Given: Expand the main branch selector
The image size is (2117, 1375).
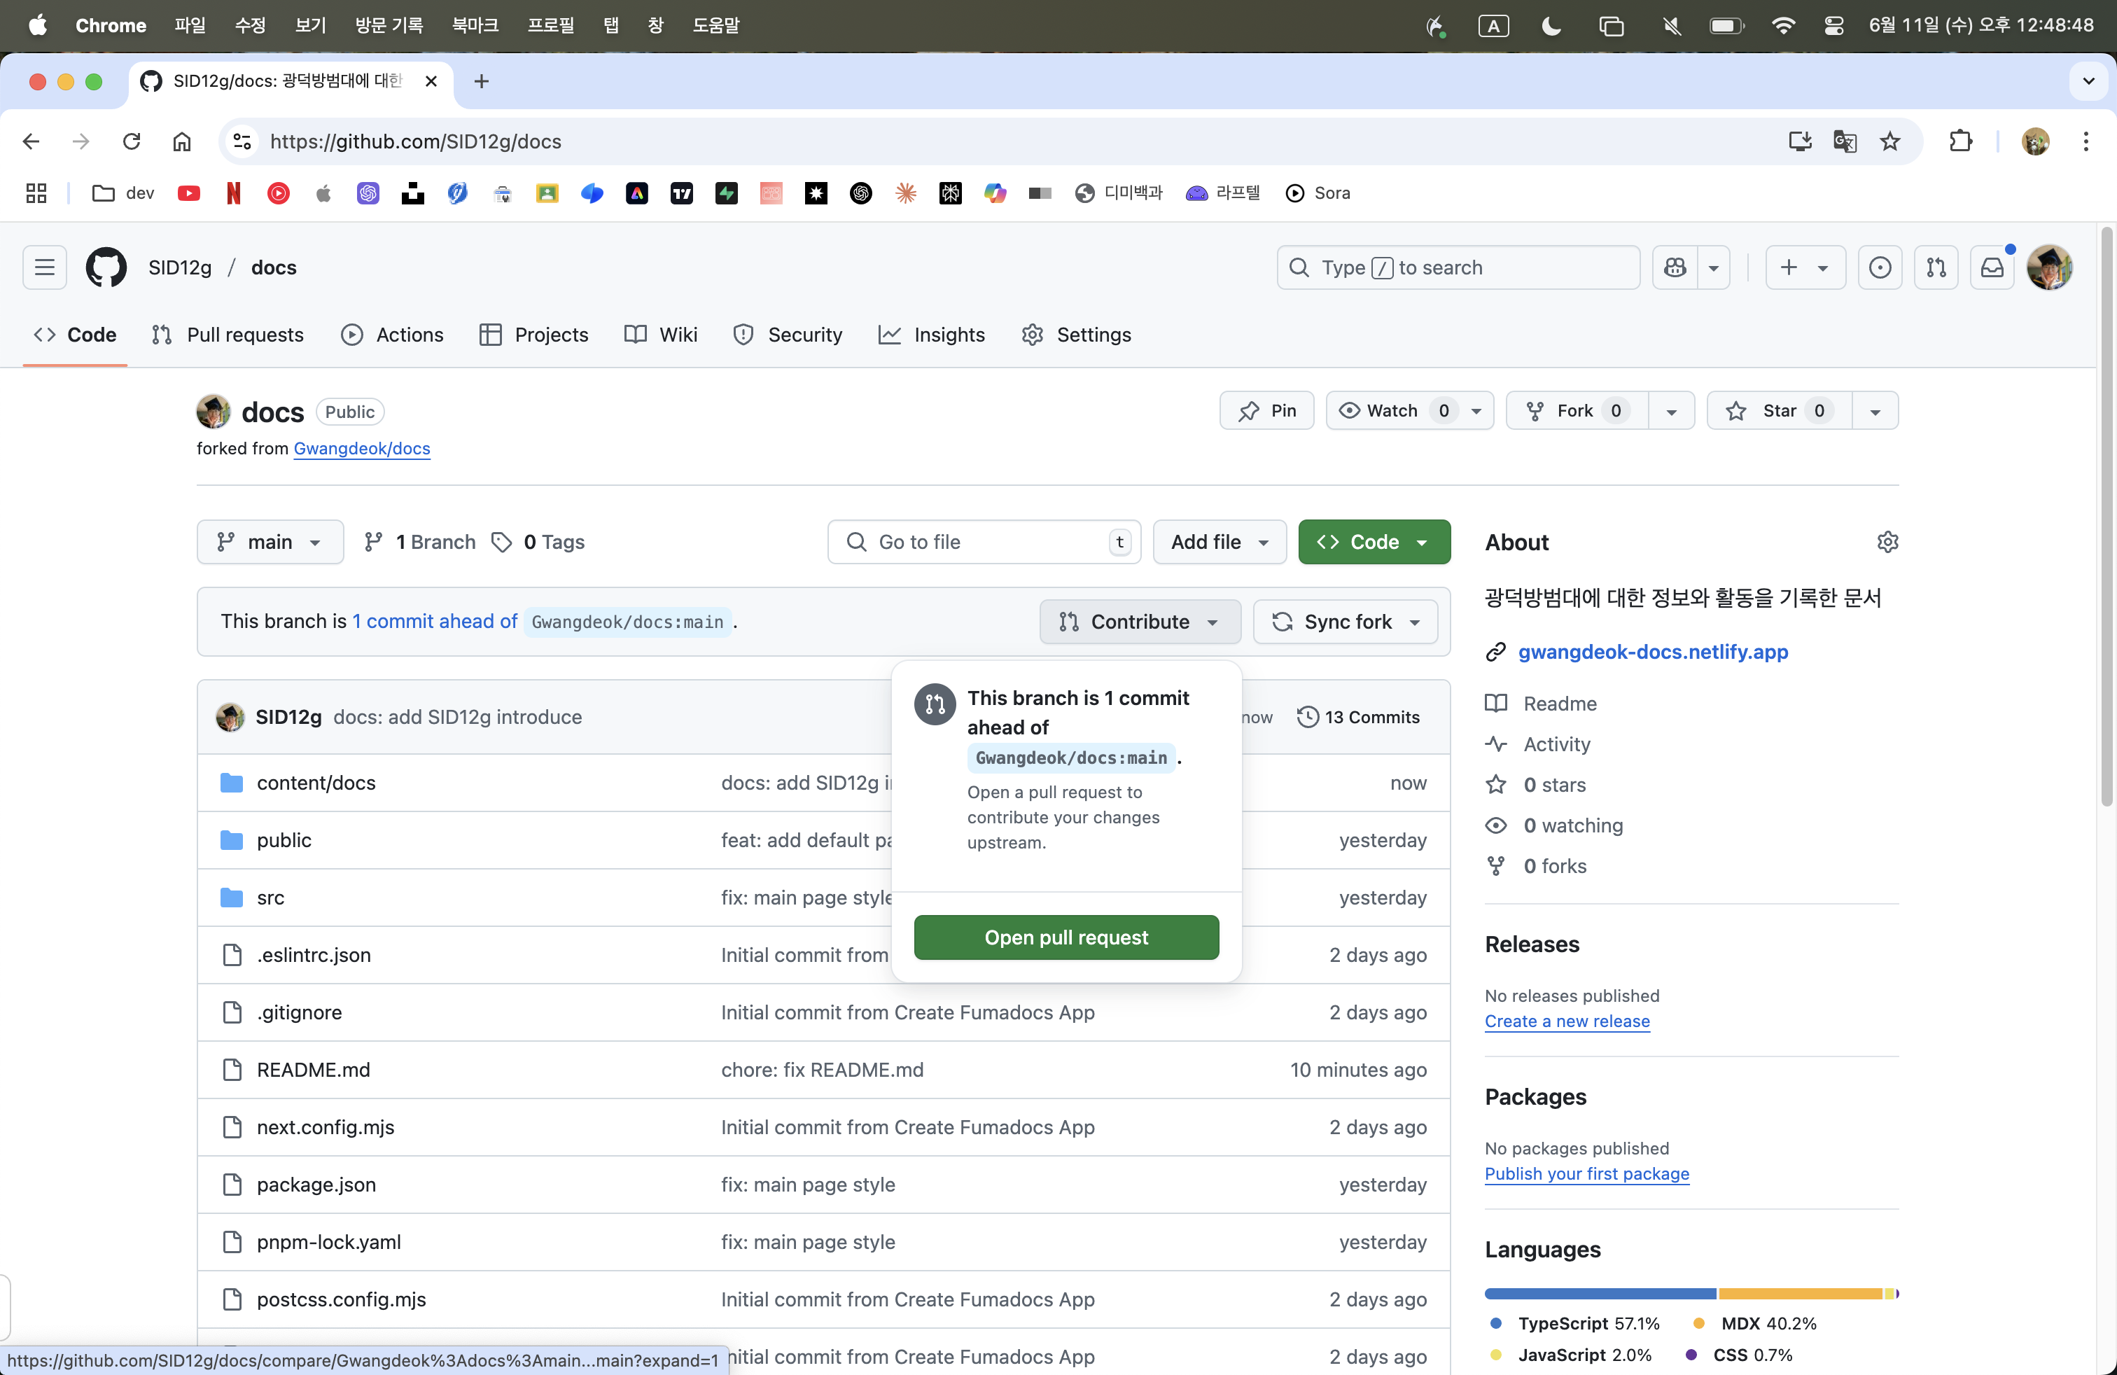Looking at the screenshot, I should click(270, 542).
